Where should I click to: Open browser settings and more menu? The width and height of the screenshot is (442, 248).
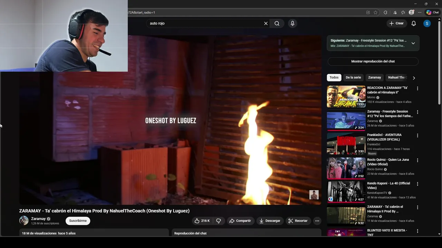coord(420,12)
